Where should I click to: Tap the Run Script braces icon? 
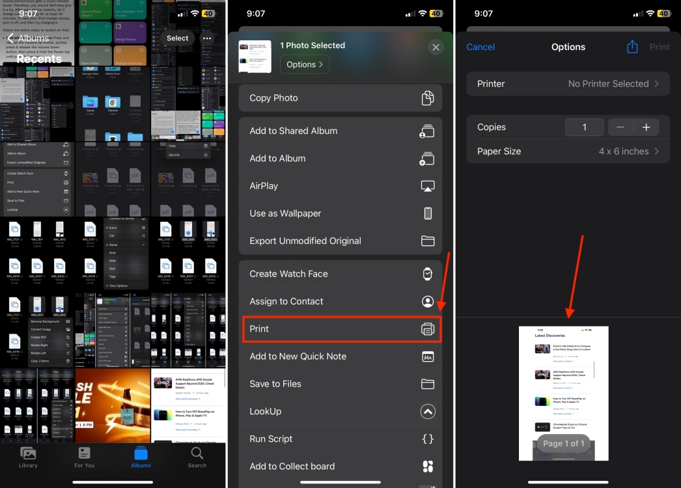pos(428,439)
